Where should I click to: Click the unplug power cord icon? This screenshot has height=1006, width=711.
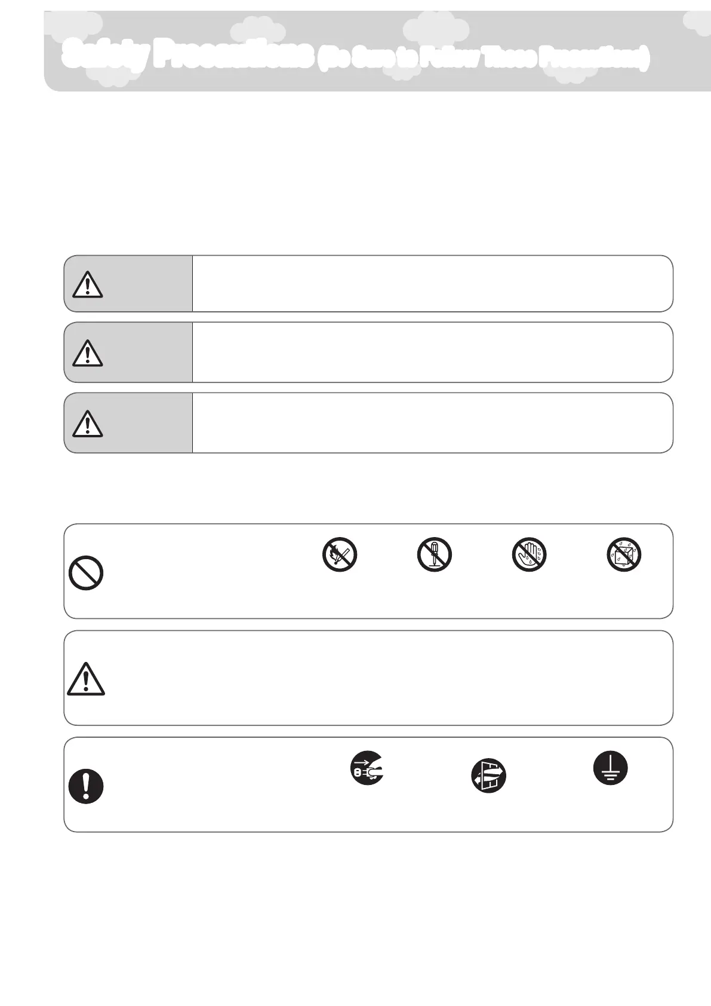367,768
